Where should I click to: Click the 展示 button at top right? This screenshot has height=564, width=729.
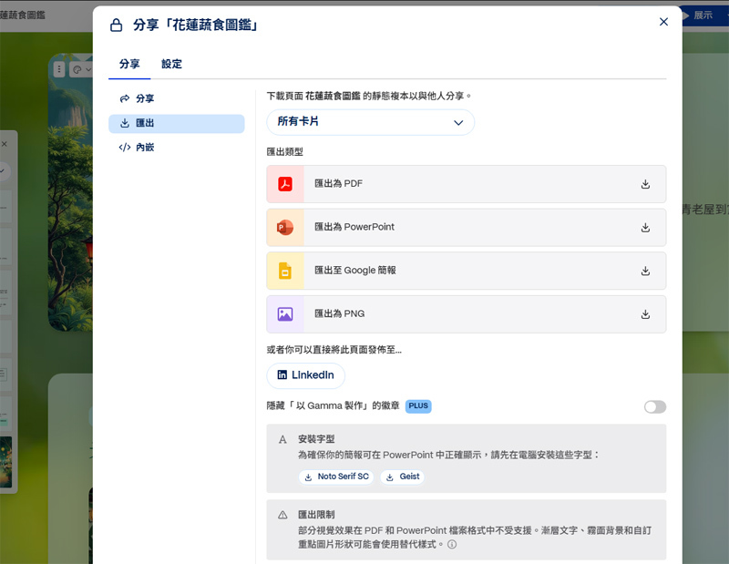point(701,15)
